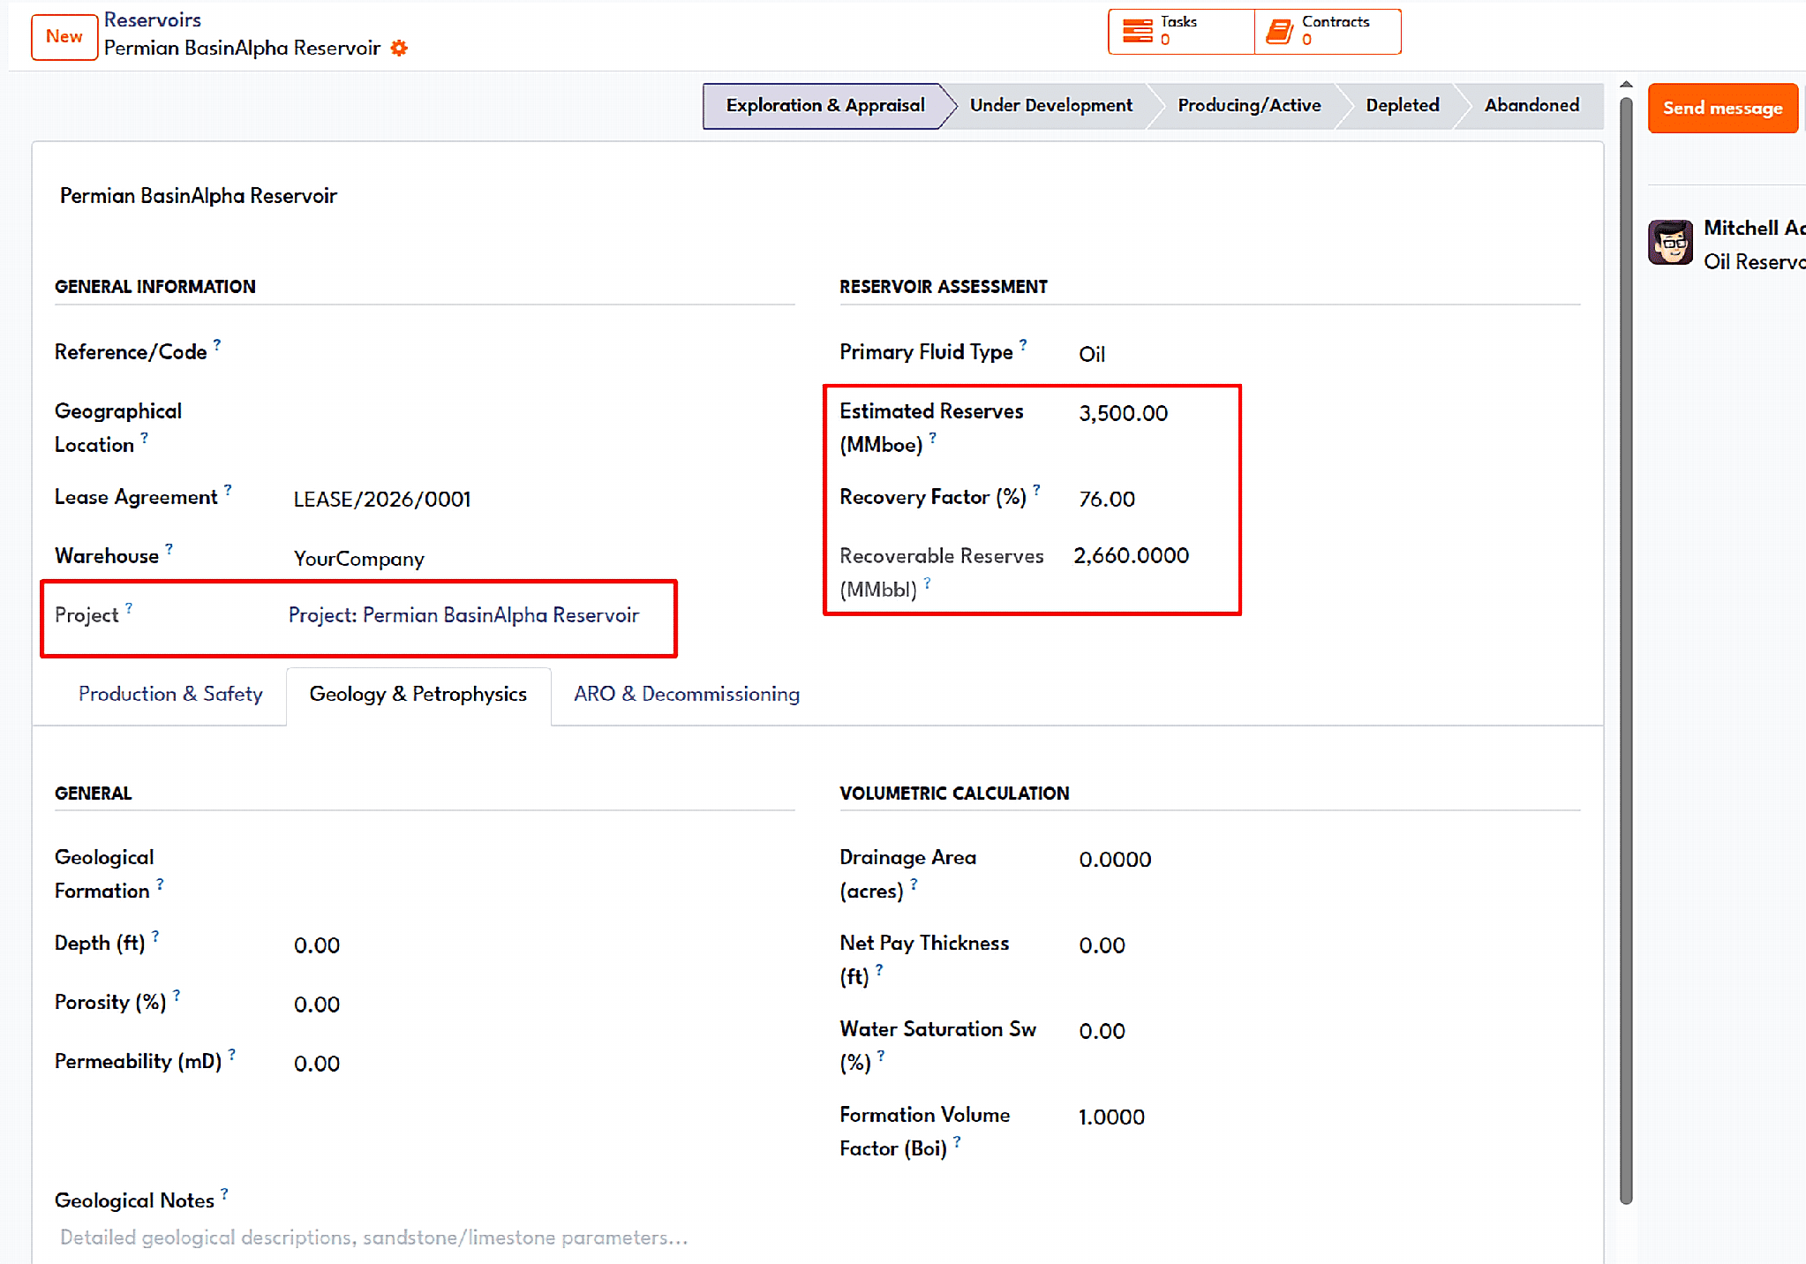Click the help icon next to Recovery Factor (%)

[1037, 489]
